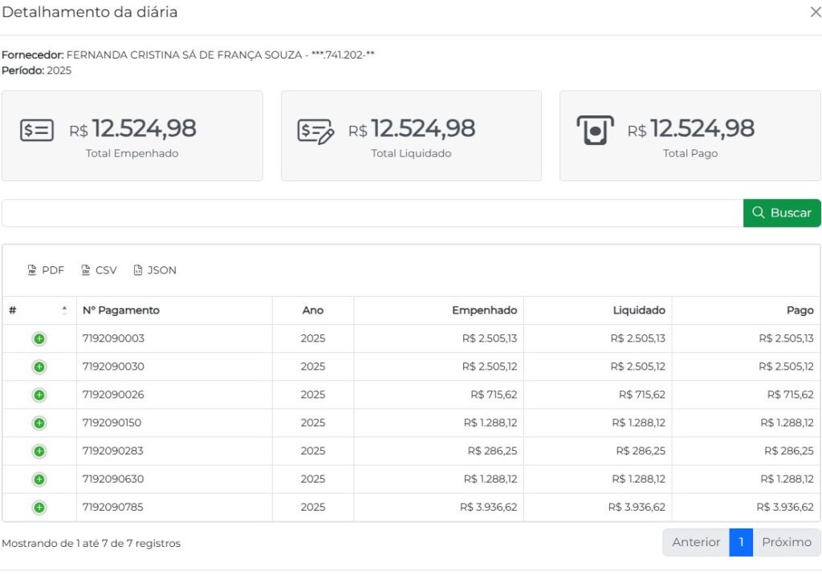Export records as JSON
822x575 pixels.
155,270
